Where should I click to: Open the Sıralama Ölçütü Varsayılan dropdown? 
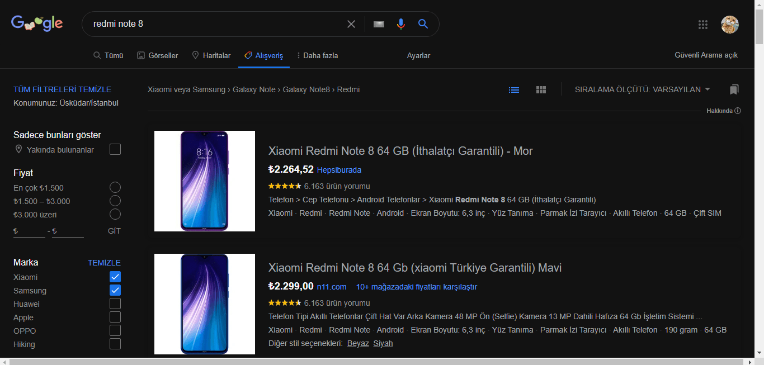point(643,89)
